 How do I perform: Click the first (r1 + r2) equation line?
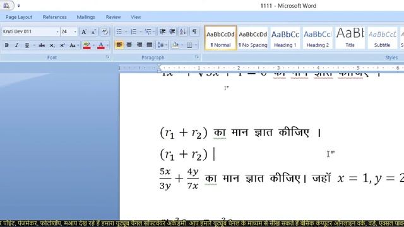tap(184, 133)
